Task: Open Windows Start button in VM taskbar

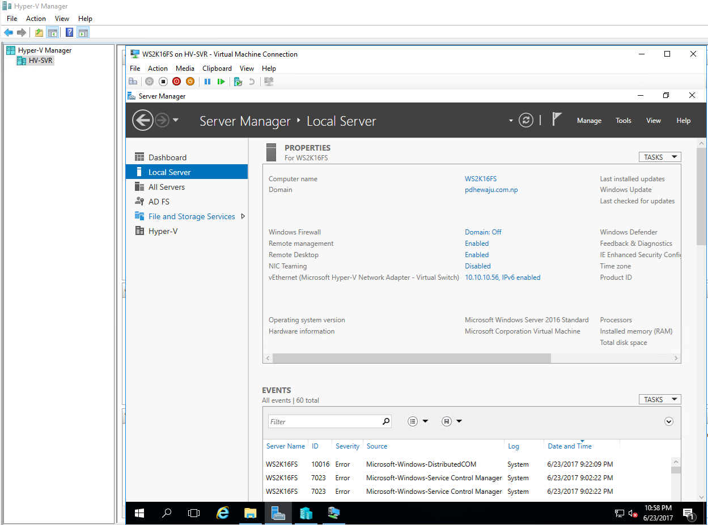Action: click(x=139, y=513)
